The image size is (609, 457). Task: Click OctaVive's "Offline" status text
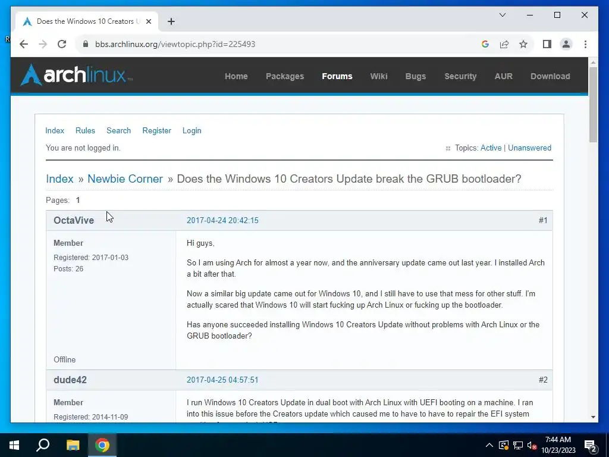point(64,359)
